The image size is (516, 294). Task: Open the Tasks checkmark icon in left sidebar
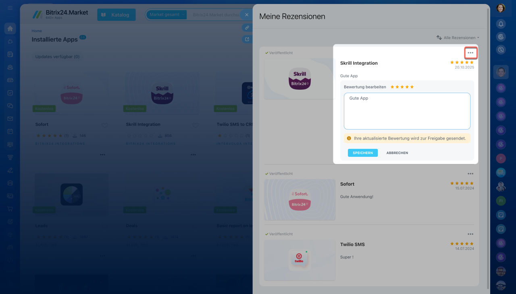point(10,93)
